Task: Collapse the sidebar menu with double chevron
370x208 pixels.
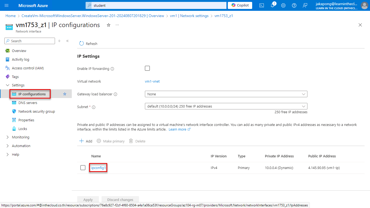Action: [x=67, y=41]
